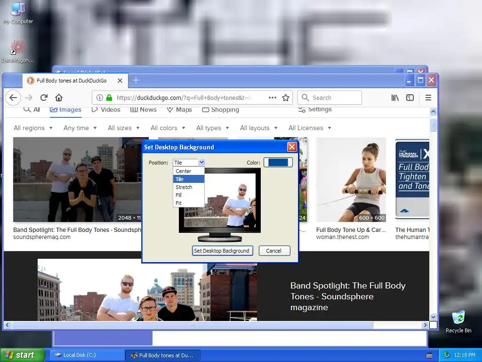Click the horizontal scrollbar right arrow
The height and width of the screenshot is (362, 482).
point(425,325)
